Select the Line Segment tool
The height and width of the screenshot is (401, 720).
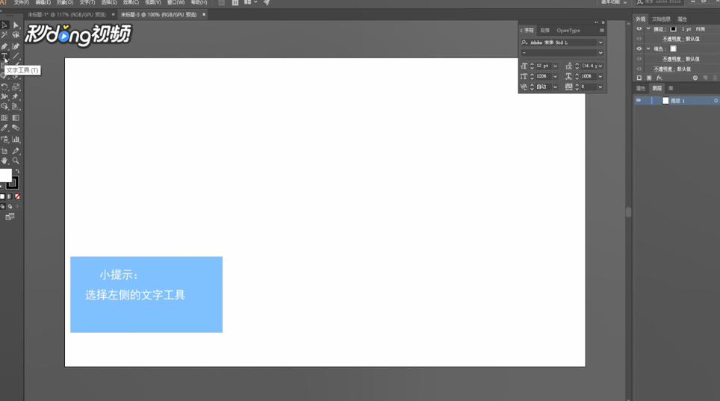16,56
